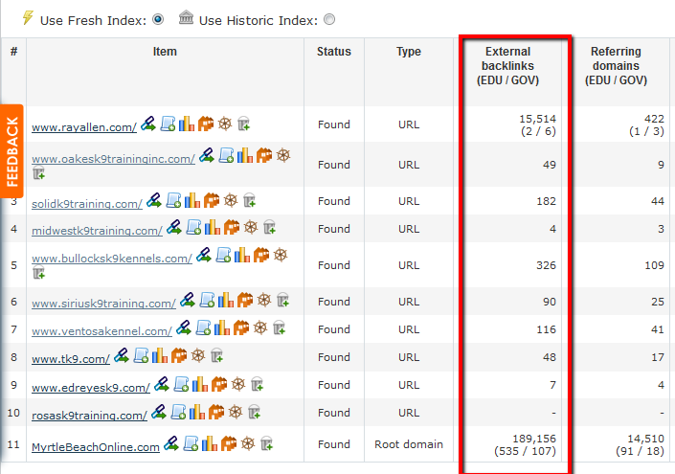Click orange houses icon for www.bullocksk9kennels.com
The image size is (675, 474).
261,255
